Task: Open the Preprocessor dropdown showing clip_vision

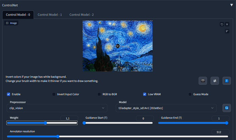Action: coord(57,108)
